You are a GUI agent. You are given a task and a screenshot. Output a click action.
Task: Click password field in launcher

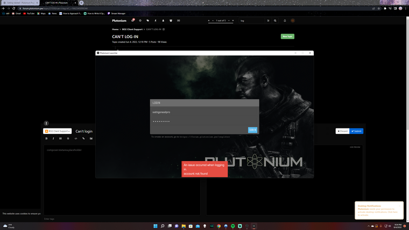(204, 121)
